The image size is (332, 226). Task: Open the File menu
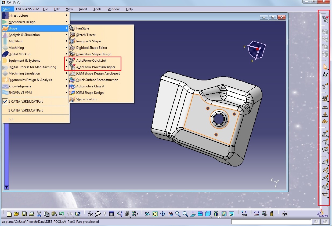[45, 9]
